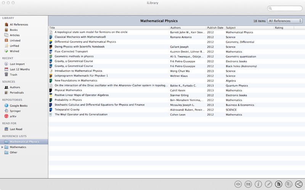Select 'Doing Physics with Scientific Notebook'
The width and height of the screenshot is (305, 190).
pos(177,47)
